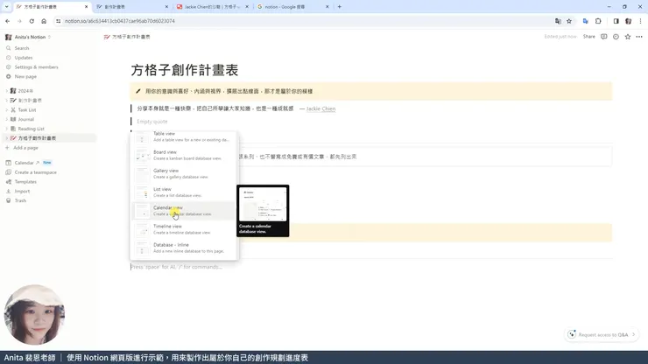Choose Board view option

tap(184, 155)
